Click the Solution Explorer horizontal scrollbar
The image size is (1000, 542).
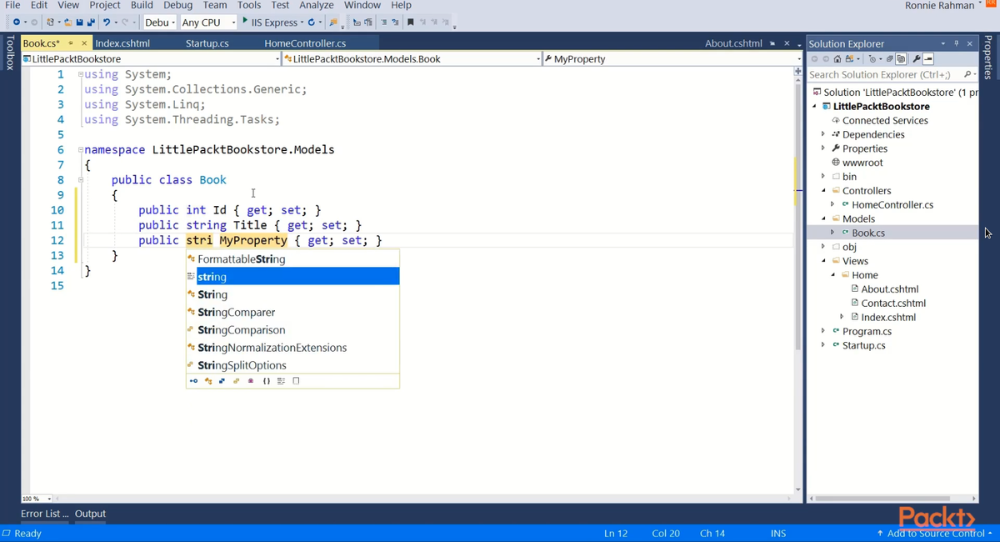coord(891,499)
